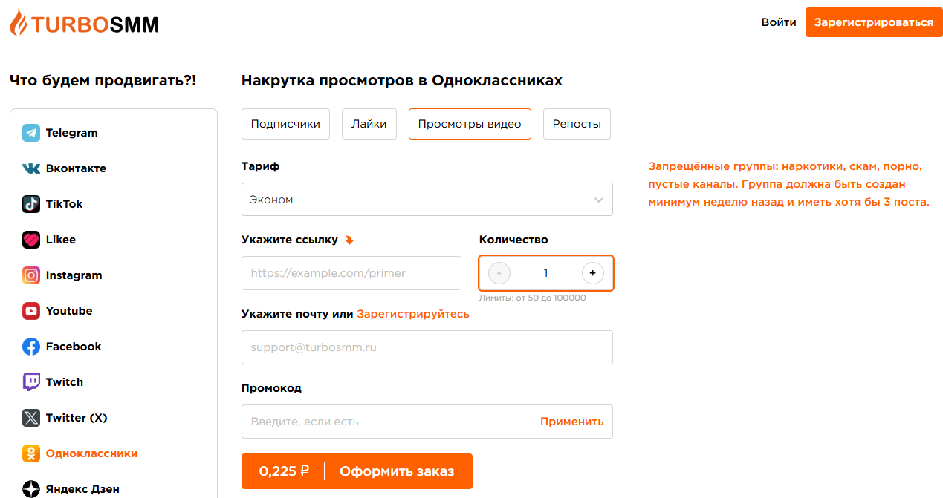Select the Яндекс Дзен star icon

point(31,489)
